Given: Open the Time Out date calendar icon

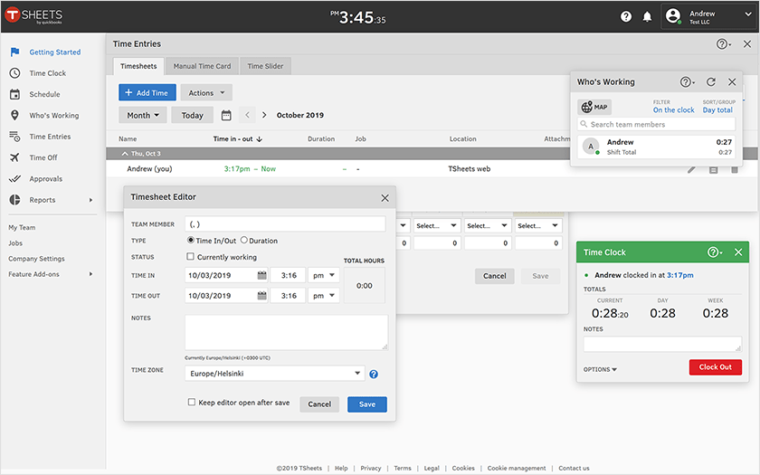Looking at the screenshot, I should [x=261, y=296].
